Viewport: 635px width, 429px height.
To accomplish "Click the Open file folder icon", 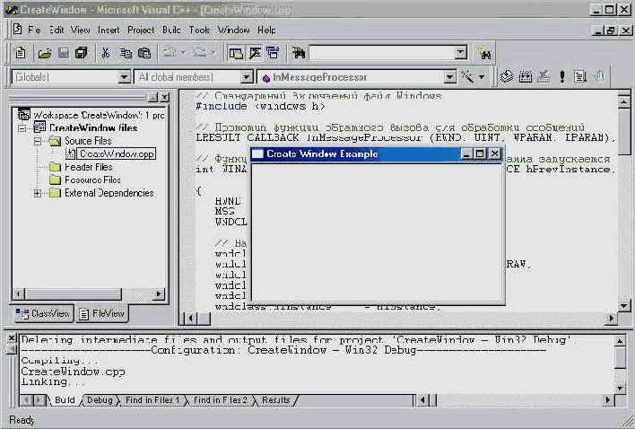I will [44, 54].
